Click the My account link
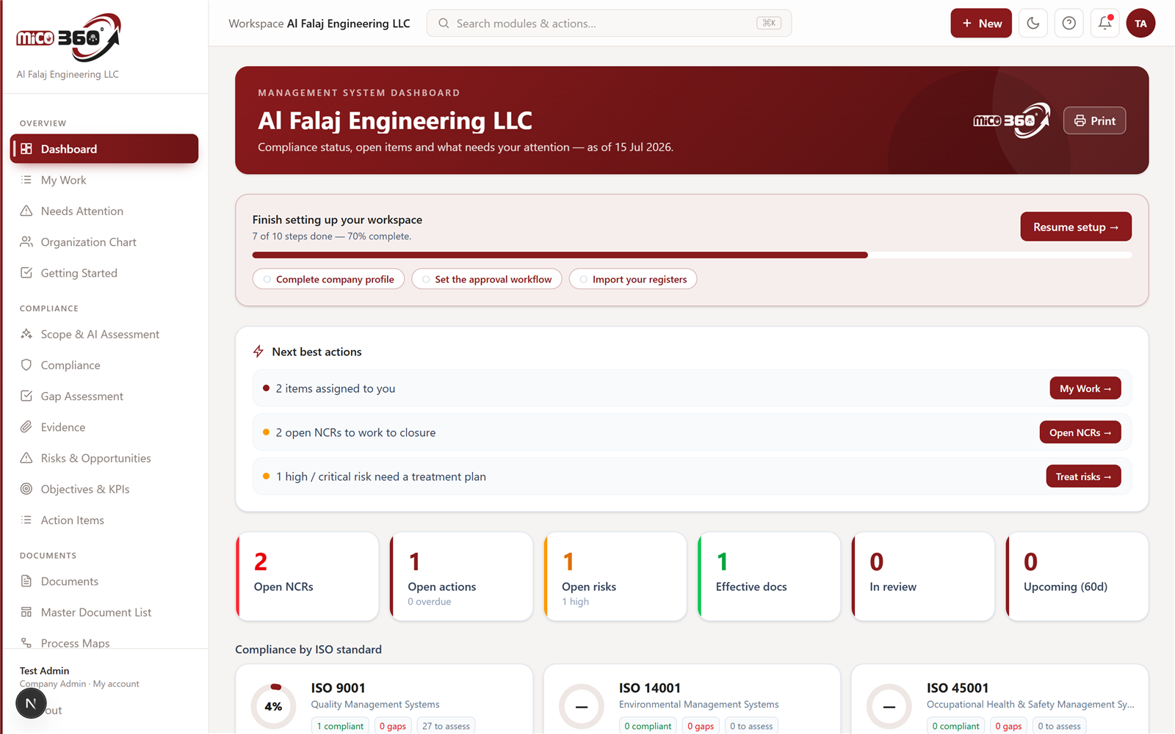This screenshot has width=1175, height=734. [116, 684]
